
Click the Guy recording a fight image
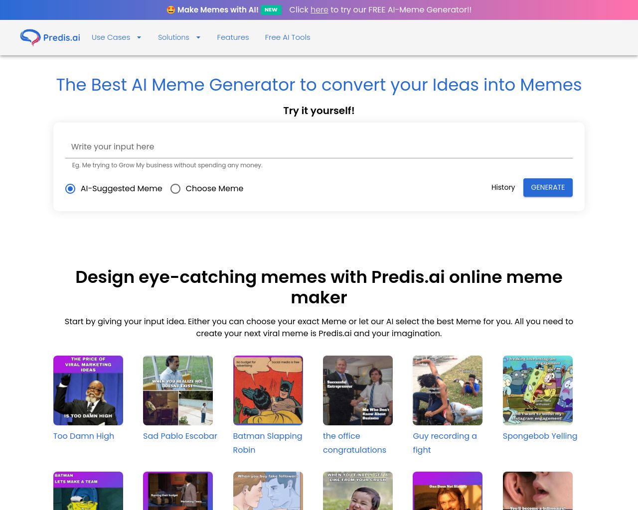tap(448, 390)
